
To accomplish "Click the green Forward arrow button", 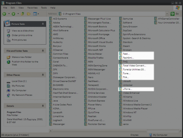I will [13, 14].
